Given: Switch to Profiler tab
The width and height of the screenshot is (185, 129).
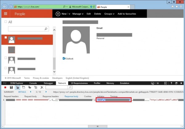Looking at the screenshot, I should point(97,83).
